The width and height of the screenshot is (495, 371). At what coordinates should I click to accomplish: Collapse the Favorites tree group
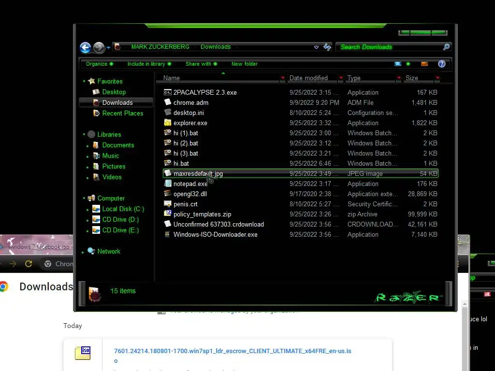coord(84,81)
